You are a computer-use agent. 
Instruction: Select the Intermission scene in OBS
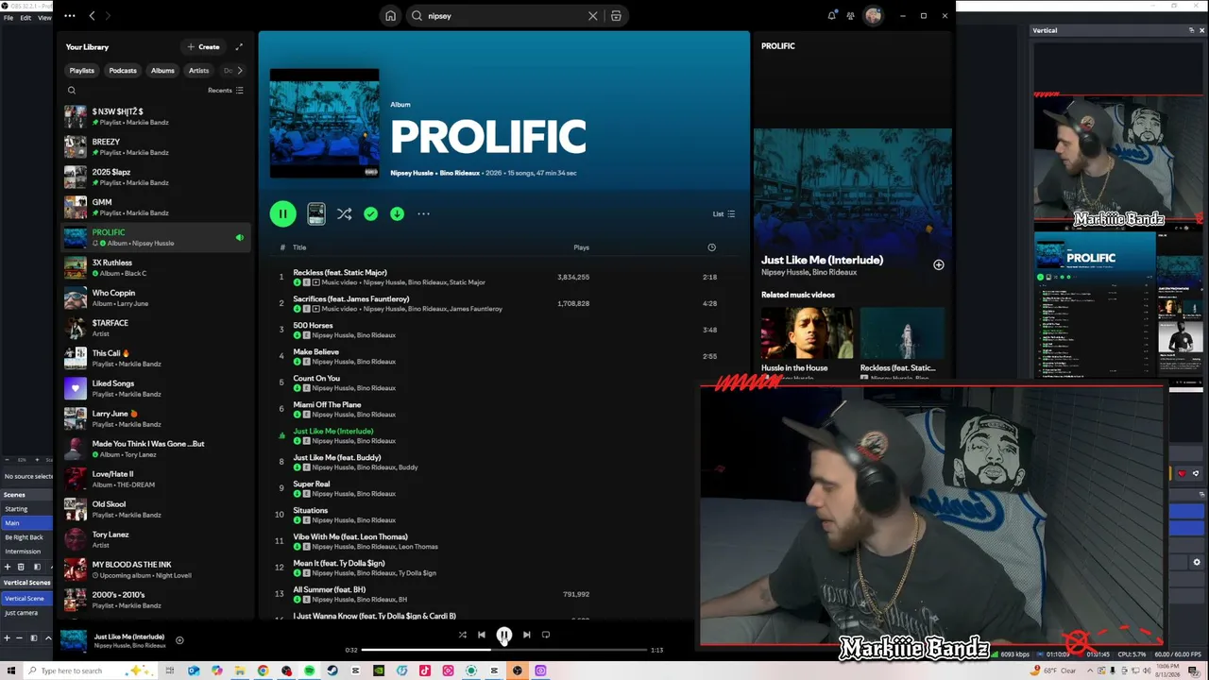pos(26,552)
